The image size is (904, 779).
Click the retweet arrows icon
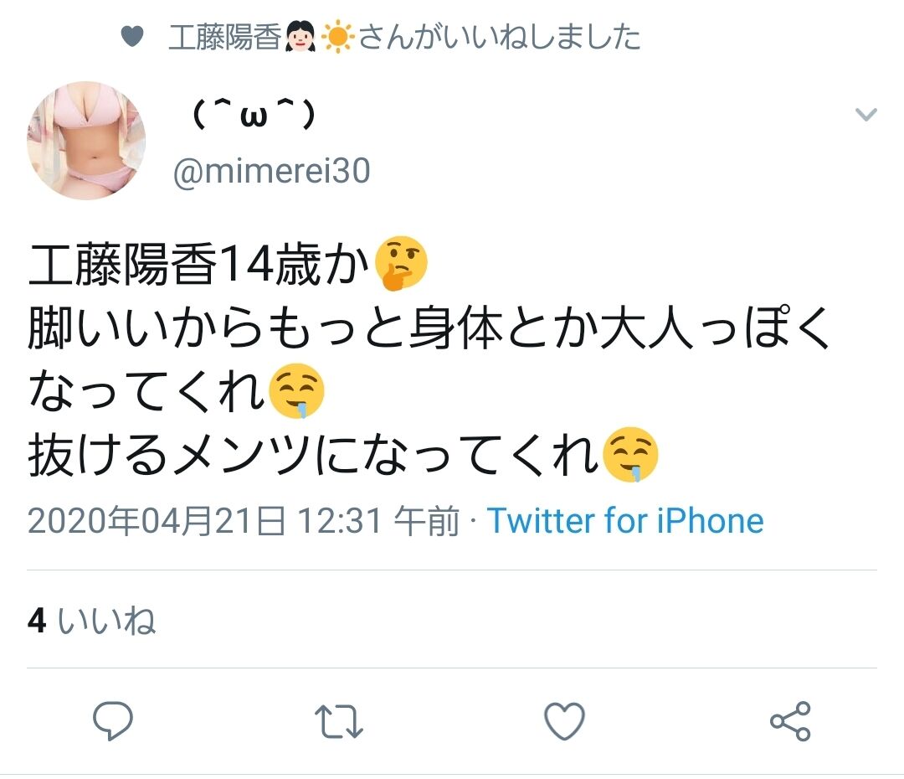coord(339,721)
